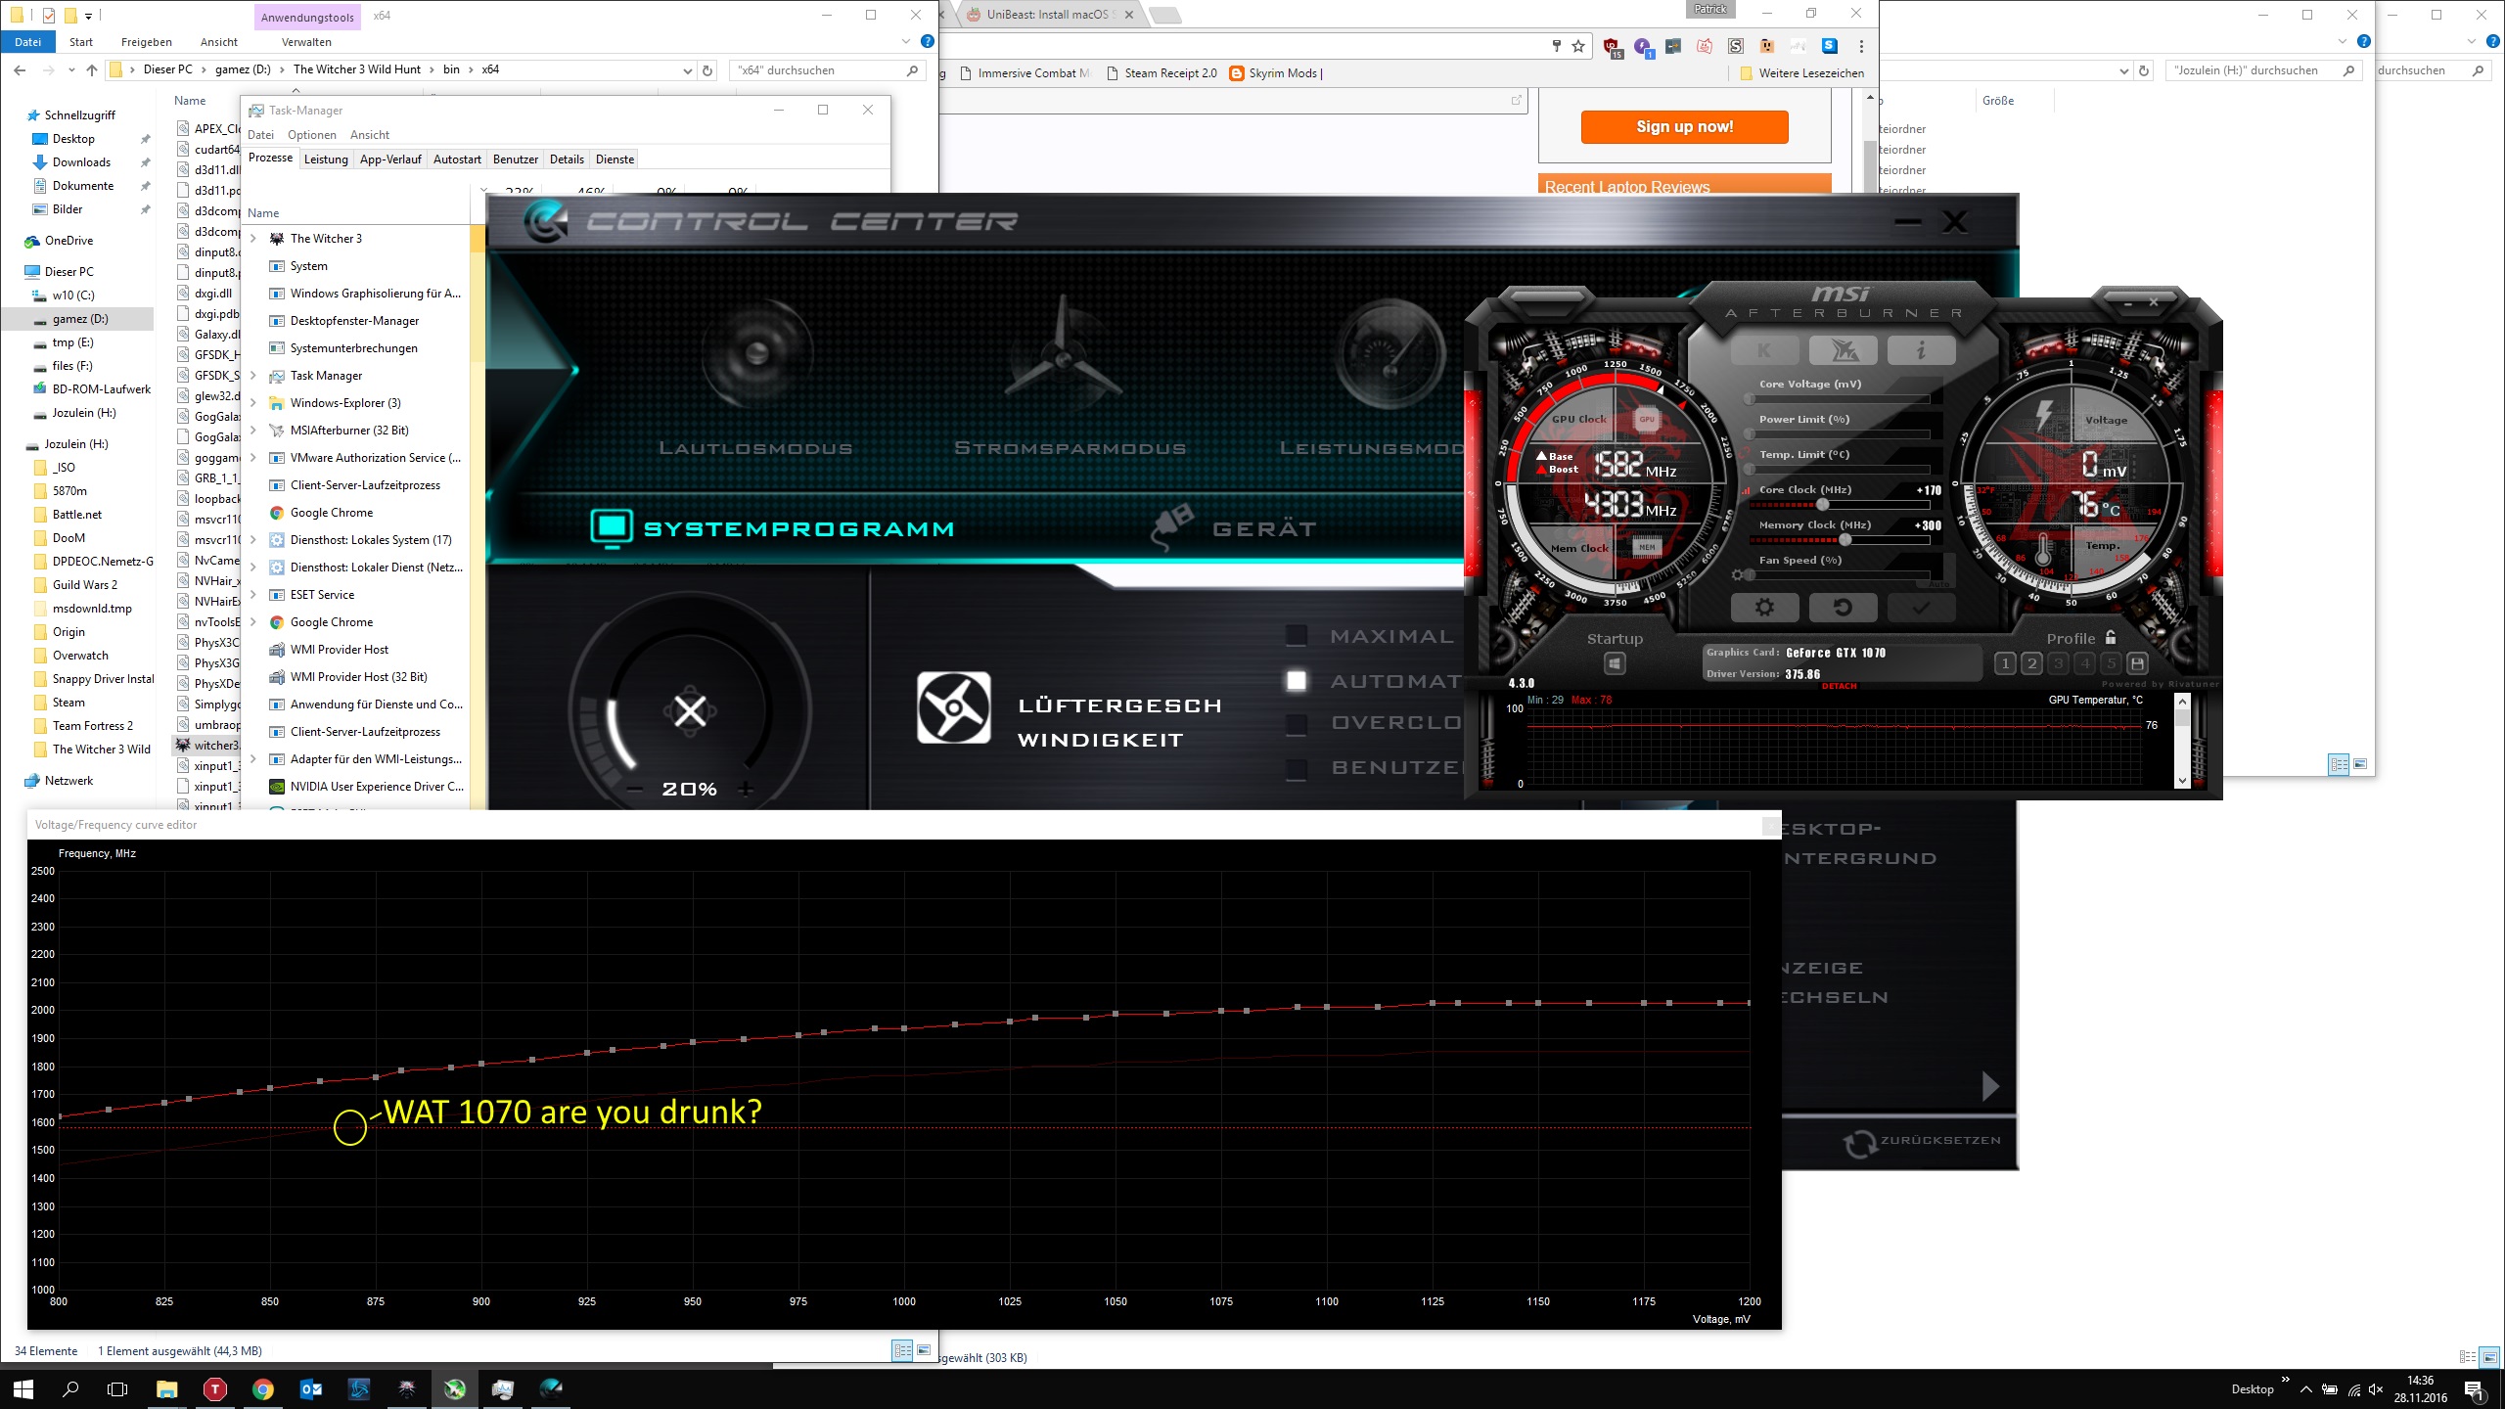The height and width of the screenshot is (1409, 2505).
Task: Expand the Windows-Explorer (3) process group
Action: 253,403
